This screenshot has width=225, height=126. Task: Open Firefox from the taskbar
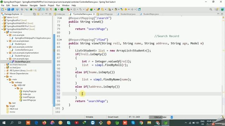44,123
